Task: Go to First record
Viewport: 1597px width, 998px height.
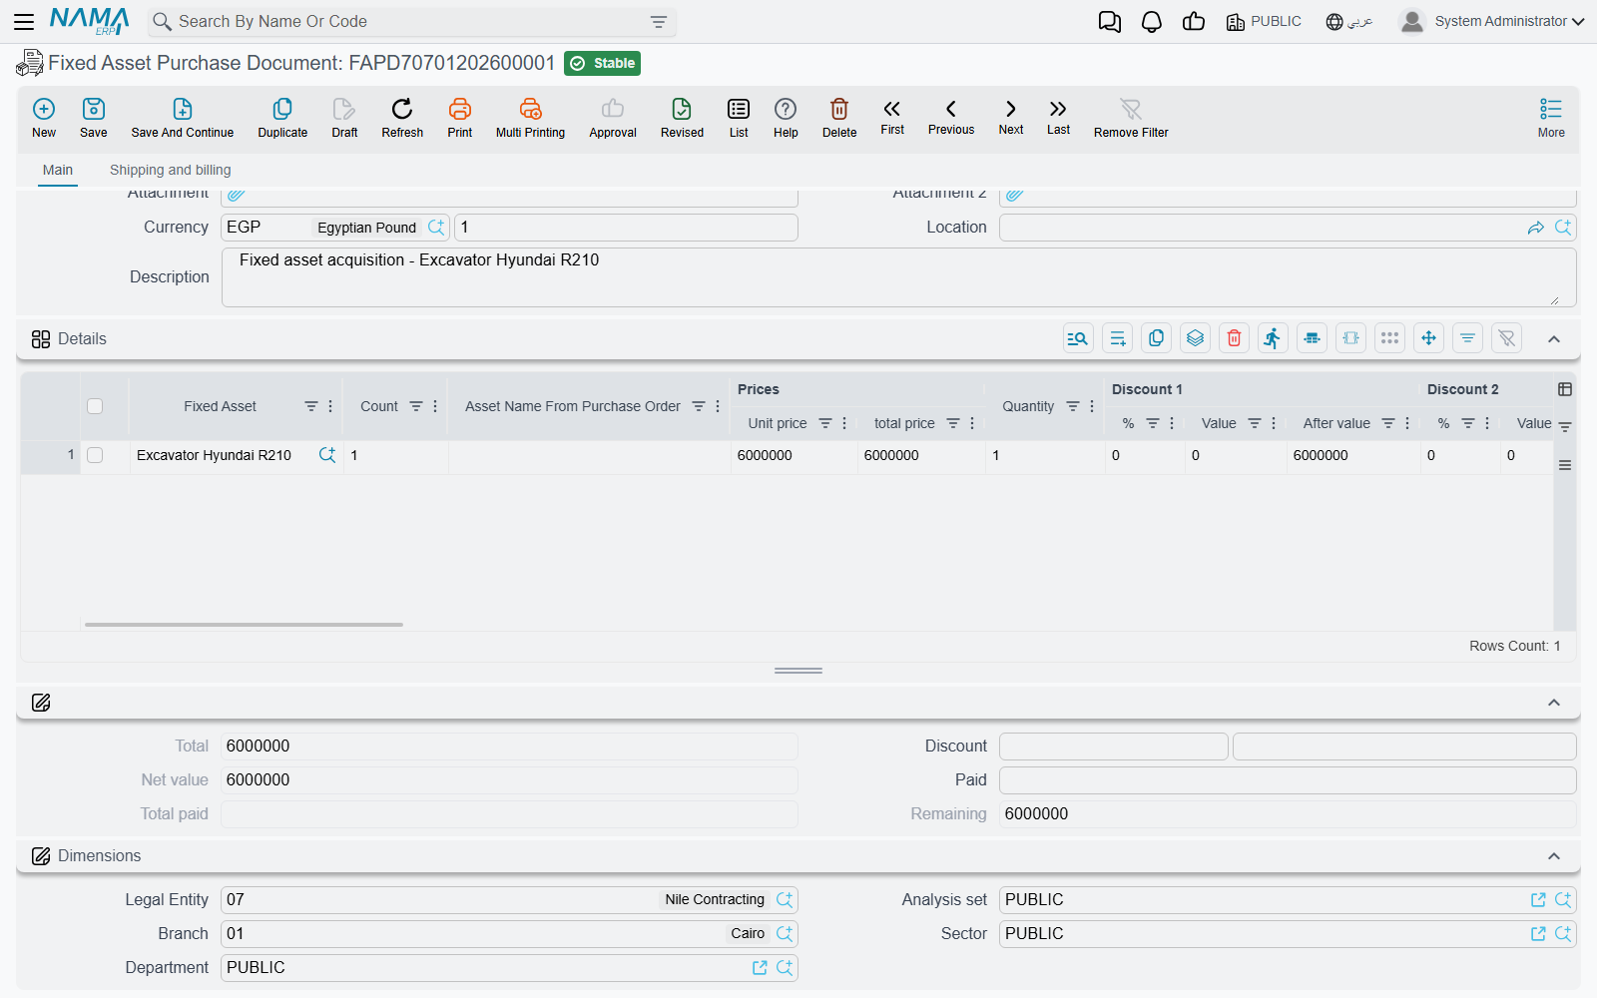Action: click(892, 117)
